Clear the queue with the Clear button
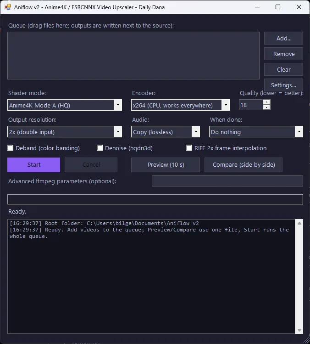 (x=283, y=69)
